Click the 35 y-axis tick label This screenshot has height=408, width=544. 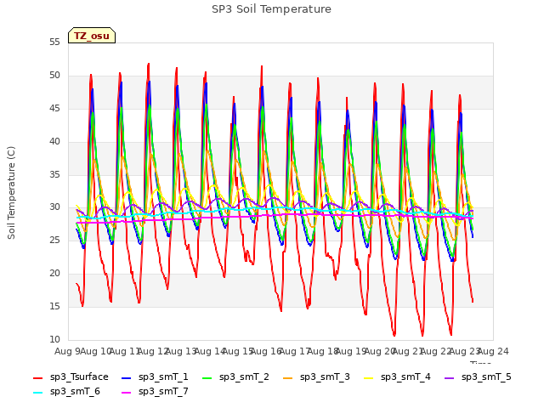[x=54, y=174]
